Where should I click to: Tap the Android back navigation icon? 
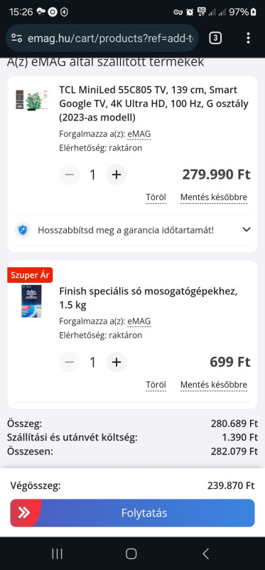tap(205, 554)
